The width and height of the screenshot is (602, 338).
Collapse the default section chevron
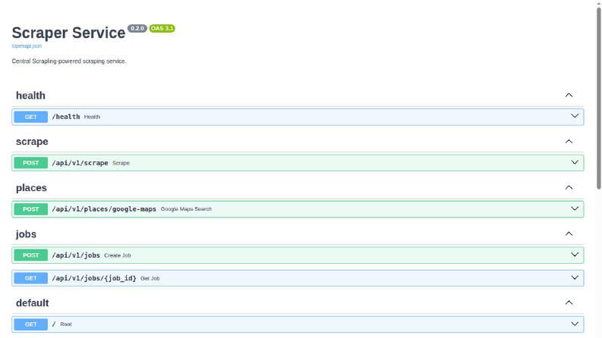pyautogui.click(x=569, y=302)
